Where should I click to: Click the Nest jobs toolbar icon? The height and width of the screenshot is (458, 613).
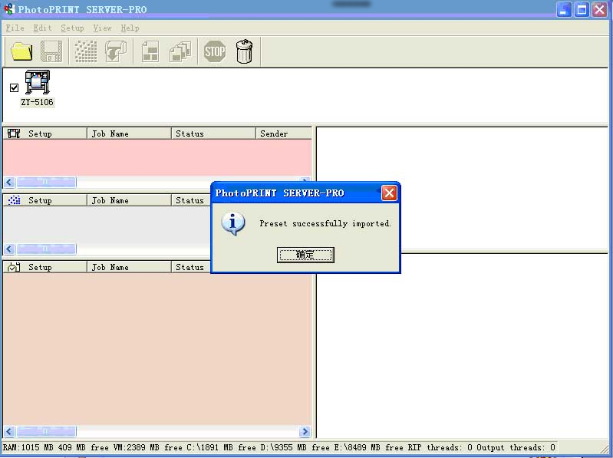(x=150, y=51)
